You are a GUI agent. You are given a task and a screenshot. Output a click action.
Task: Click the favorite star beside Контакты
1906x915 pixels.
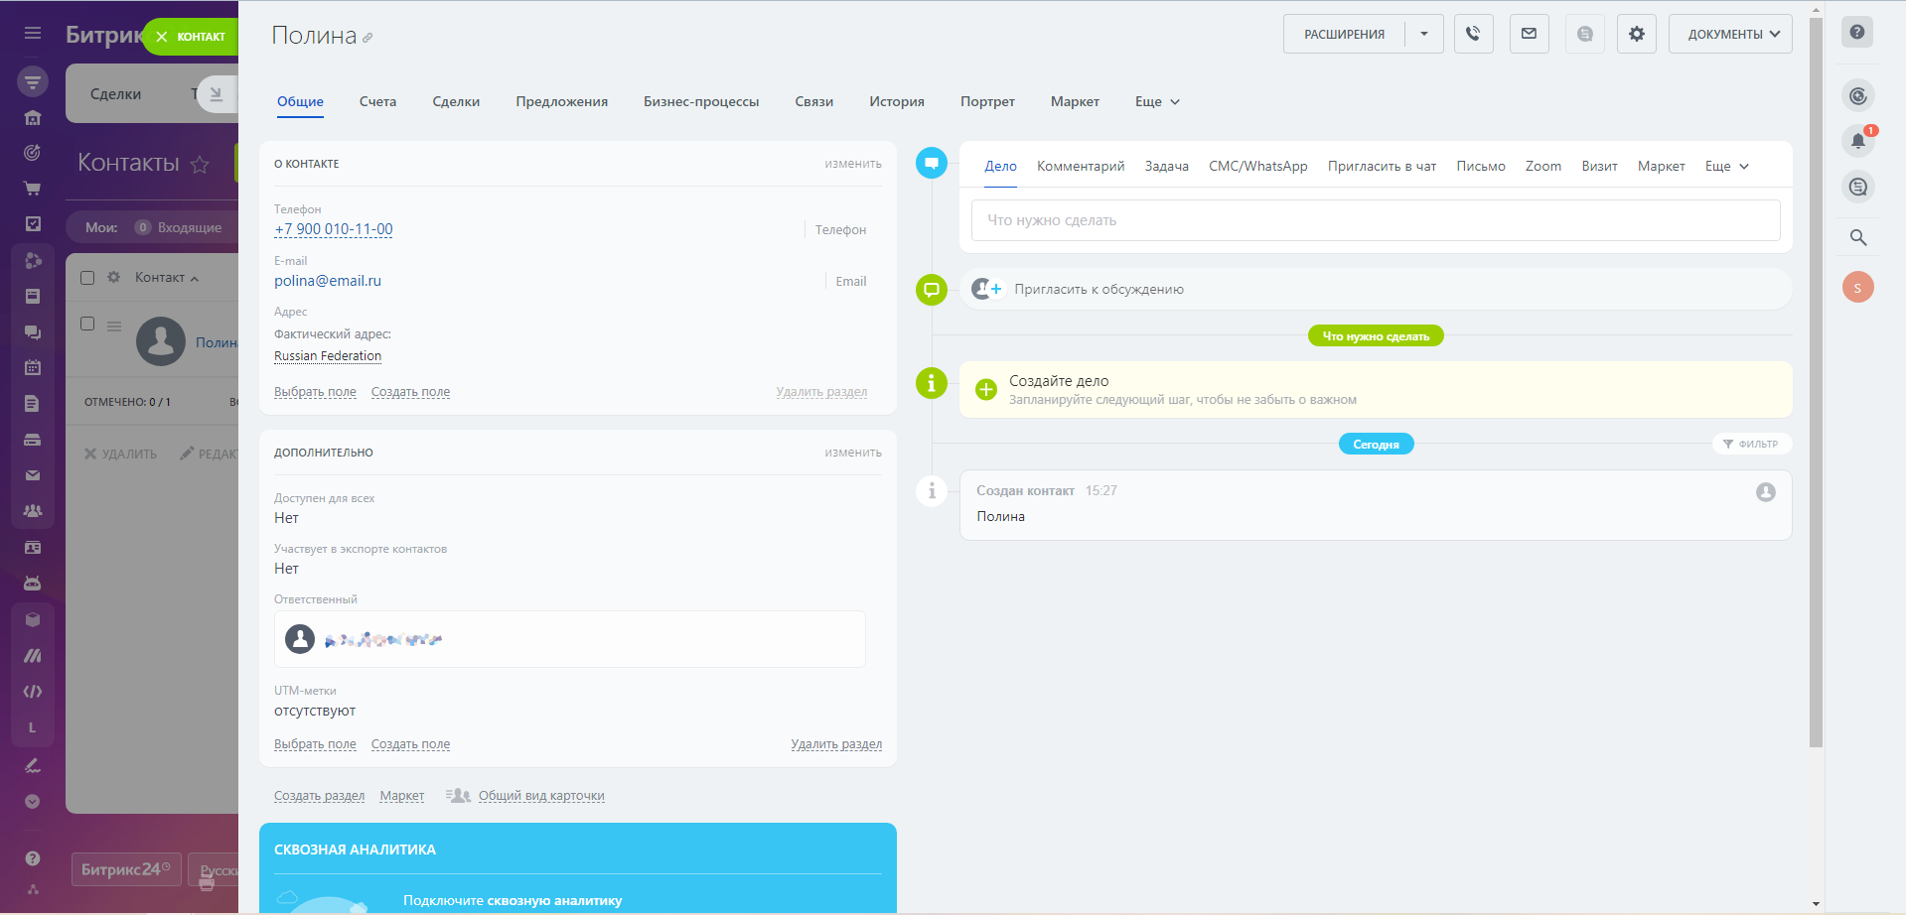coord(200,164)
